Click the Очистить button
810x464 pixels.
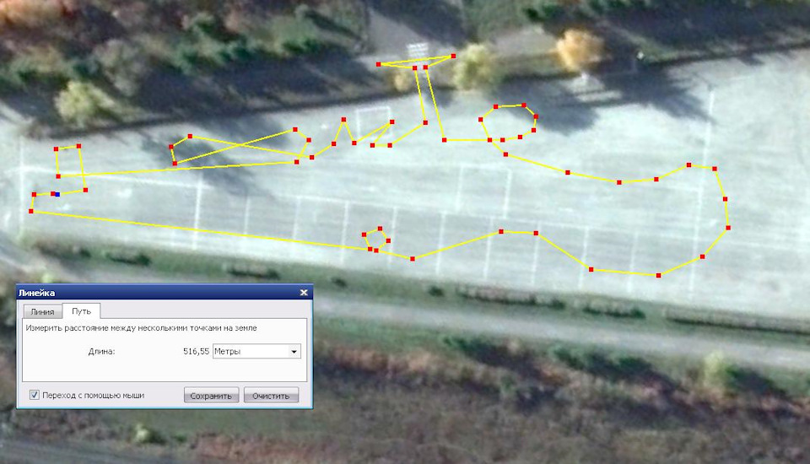[x=271, y=396]
